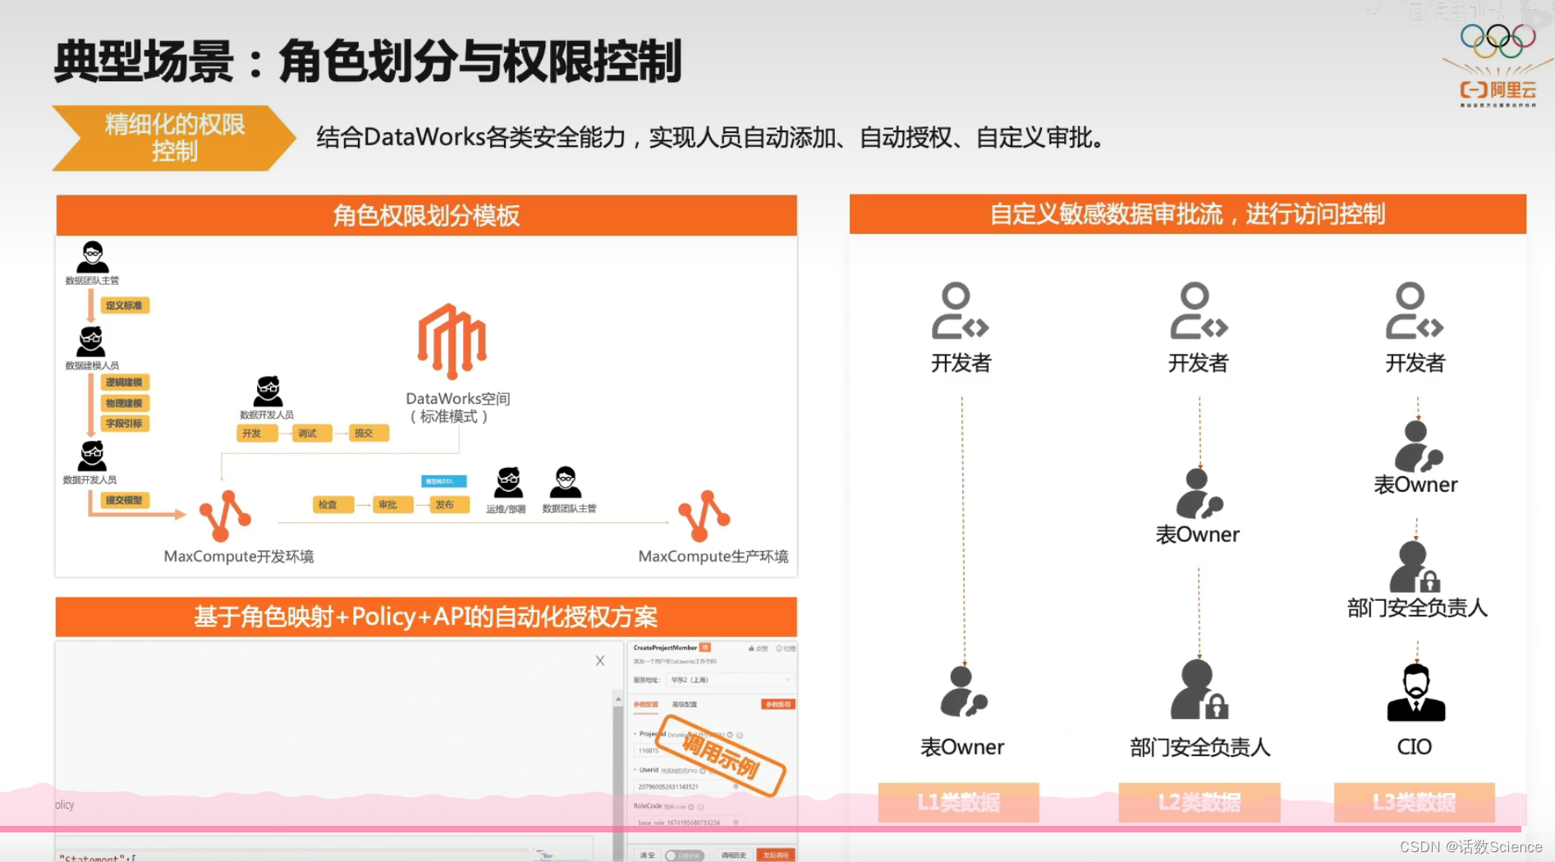
Task: Click the 开发者 icon in the L1 column
Action: pyautogui.click(x=960, y=311)
